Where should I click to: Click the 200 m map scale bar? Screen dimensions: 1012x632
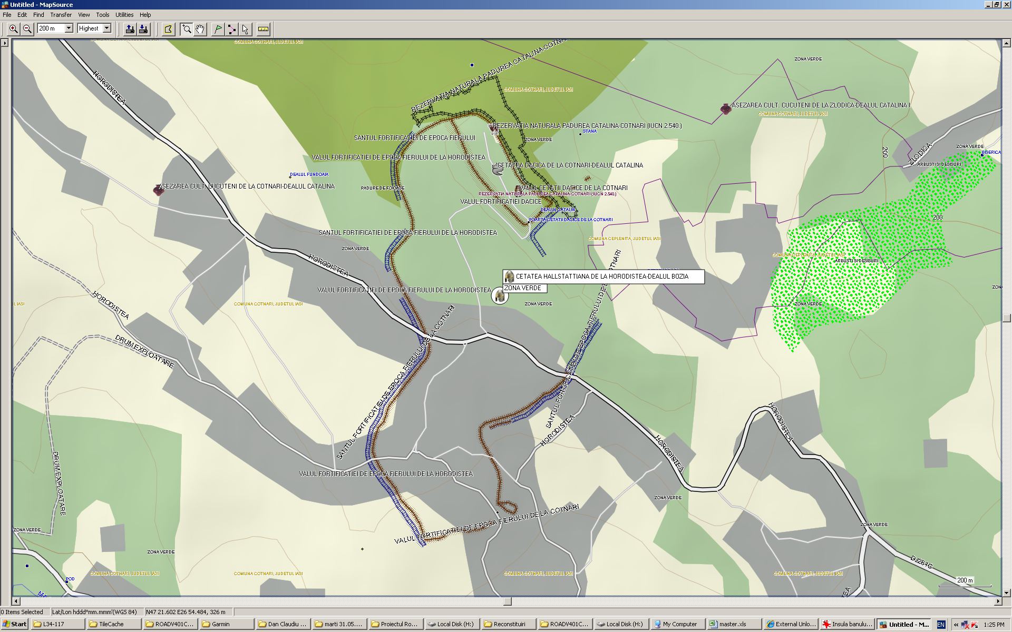point(965,581)
